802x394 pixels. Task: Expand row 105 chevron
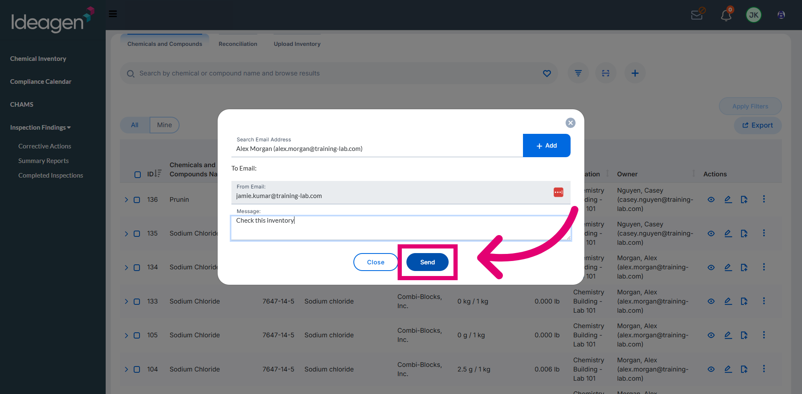[126, 335]
